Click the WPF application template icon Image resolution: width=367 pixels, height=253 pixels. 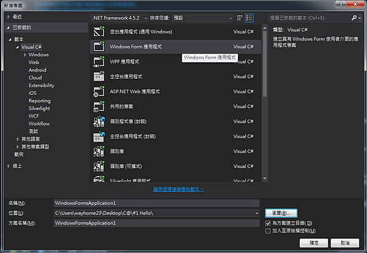(x=99, y=62)
